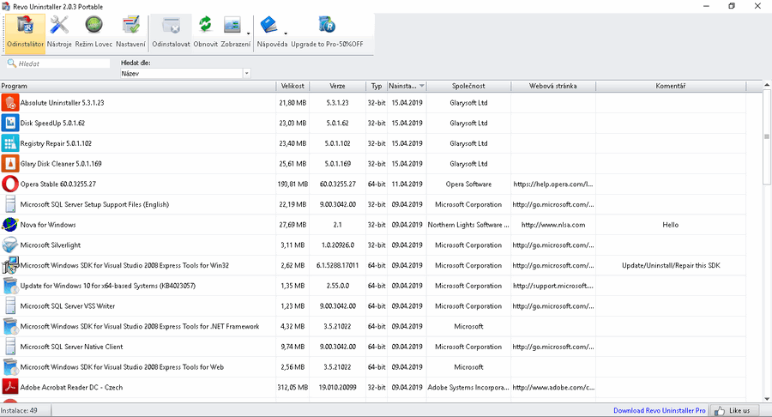
Task: Sort by the Velikost column header
Action: coord(292,86)
